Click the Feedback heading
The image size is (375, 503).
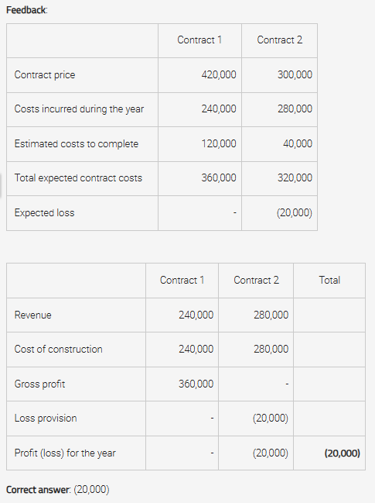point(27,10)
